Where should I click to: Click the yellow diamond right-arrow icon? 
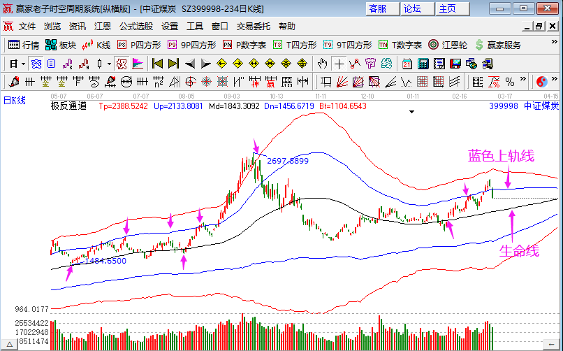tap(237, 64)
